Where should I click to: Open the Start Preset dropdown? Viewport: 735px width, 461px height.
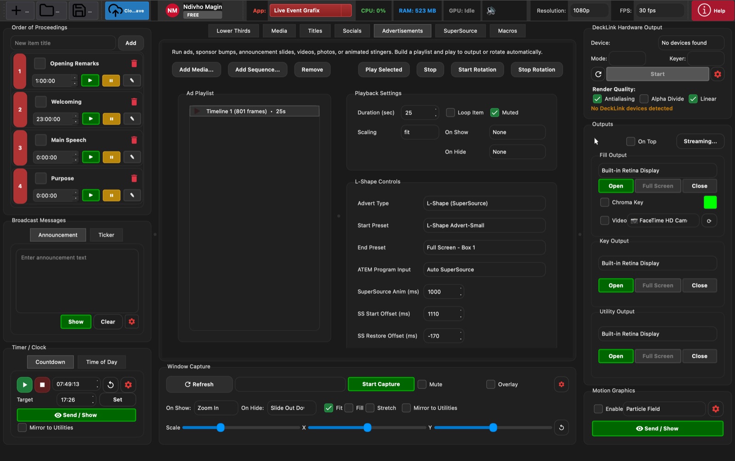point(484,225)
